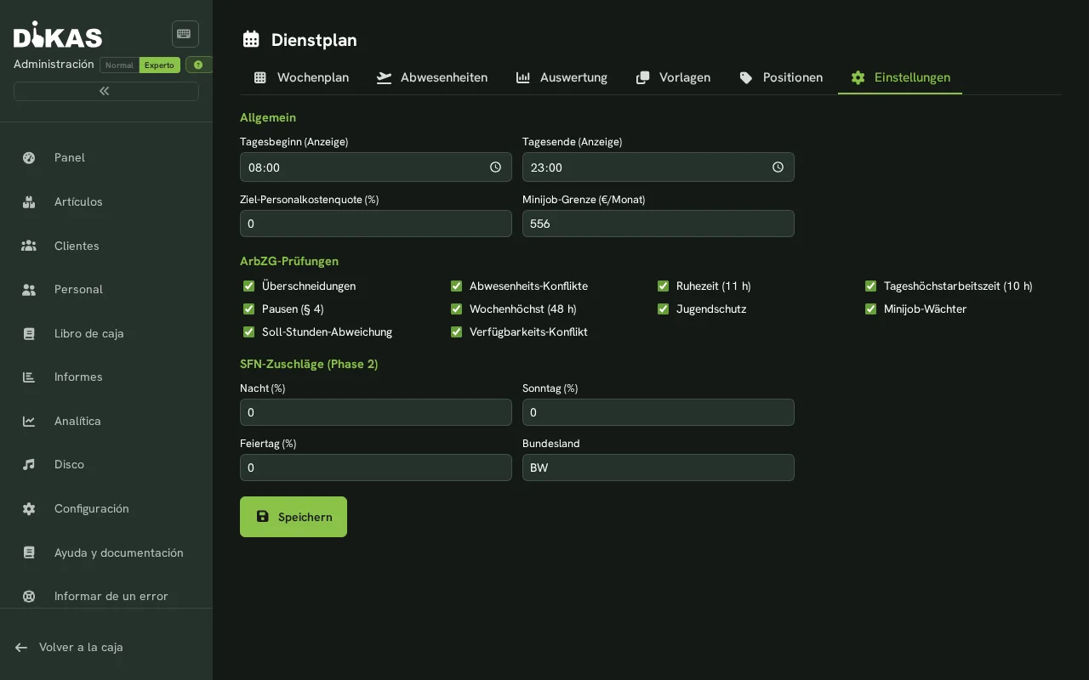Screen dimensions: 1089x680
Task: Click the Nacht (%) input field
Action: coord(376,412)
